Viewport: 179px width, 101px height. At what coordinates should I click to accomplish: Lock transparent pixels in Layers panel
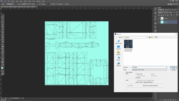162,15
